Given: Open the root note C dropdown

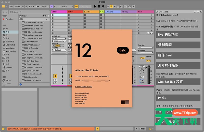Looking at the screenshot, I should tap(57, 6).
